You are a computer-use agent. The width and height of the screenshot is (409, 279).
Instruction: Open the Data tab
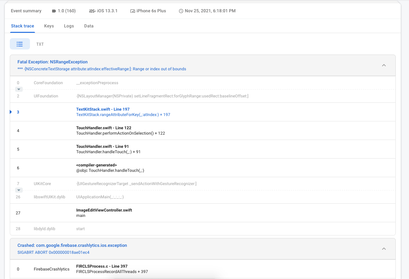89,26
